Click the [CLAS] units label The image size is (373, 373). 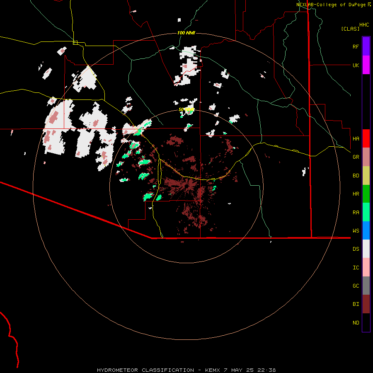tap(350, 29)
